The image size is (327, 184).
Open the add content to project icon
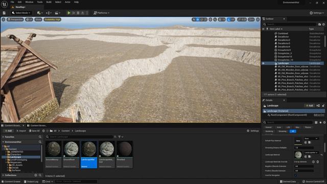(40, 13)
